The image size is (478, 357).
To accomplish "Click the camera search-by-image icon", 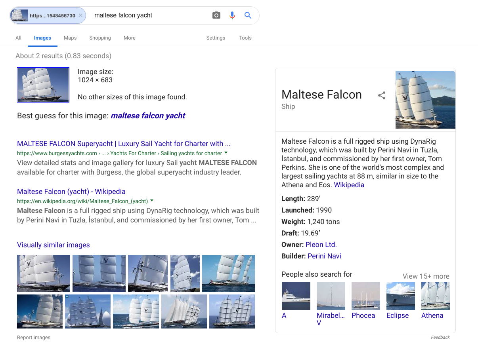I will point(216,15).
